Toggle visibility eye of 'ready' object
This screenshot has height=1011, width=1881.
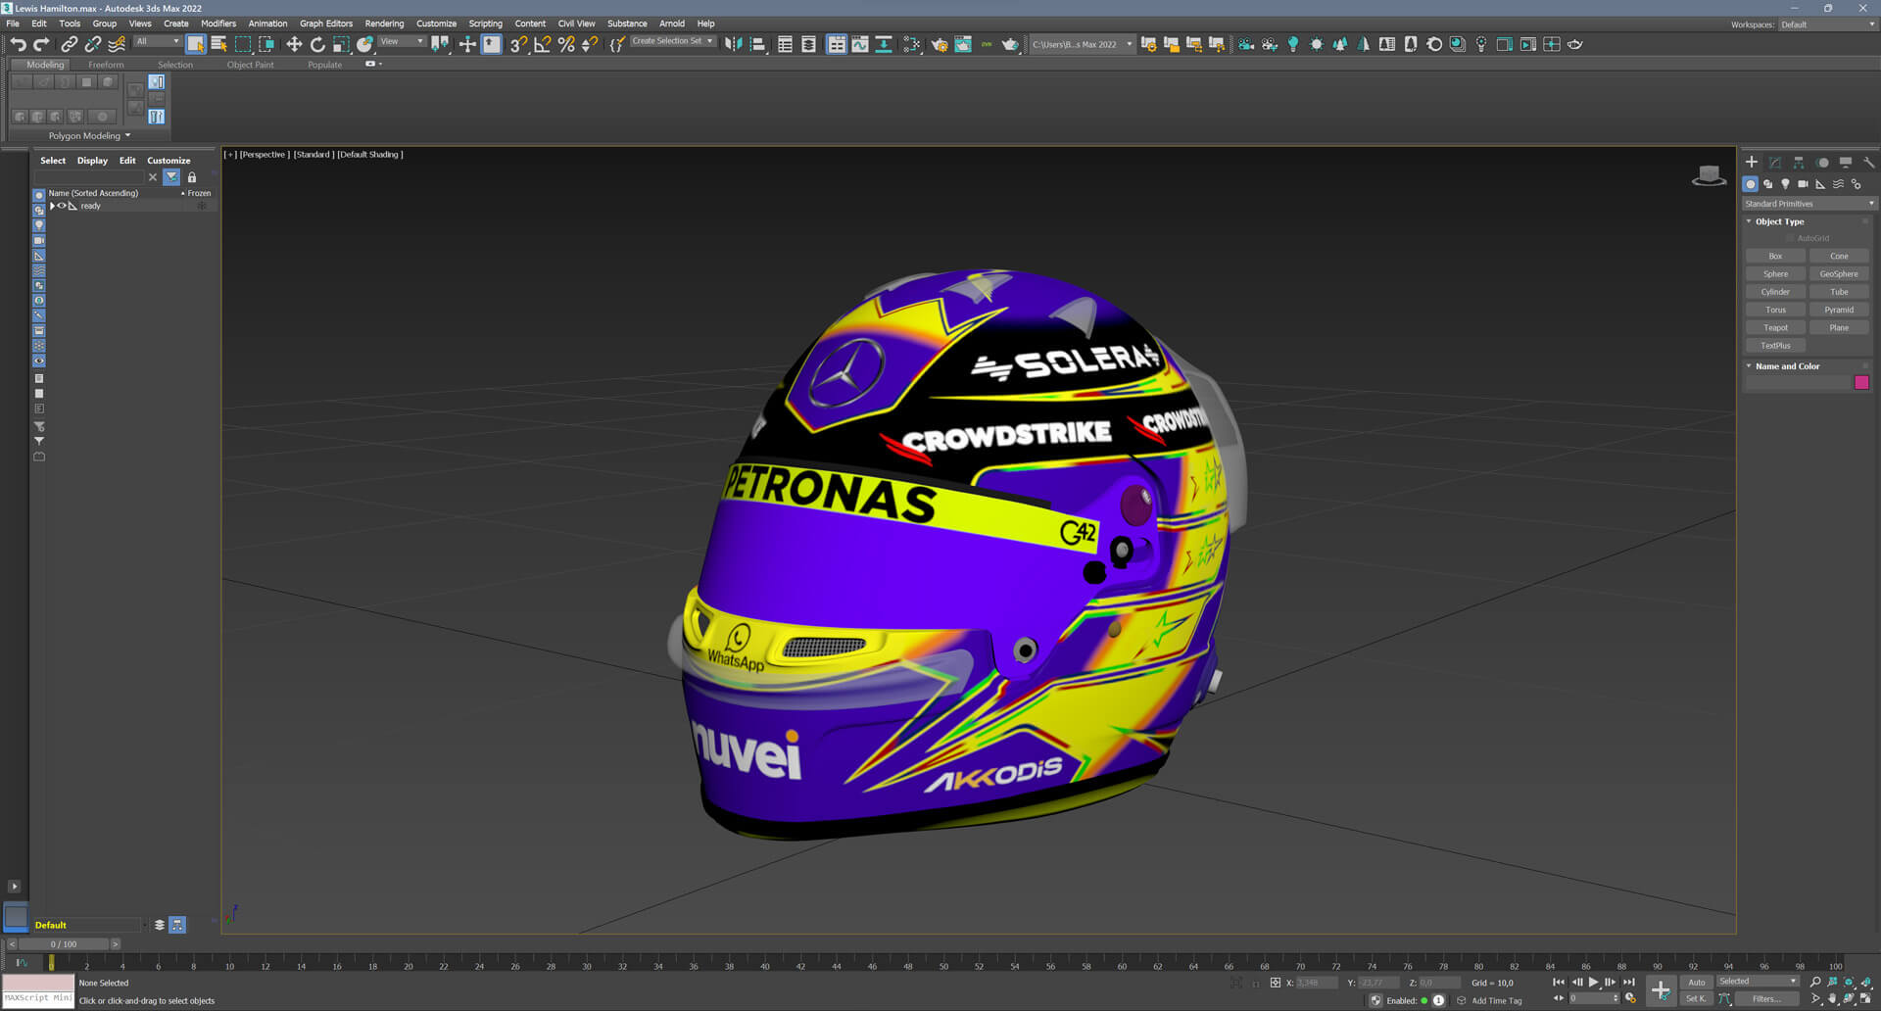(x=62, y=206)
